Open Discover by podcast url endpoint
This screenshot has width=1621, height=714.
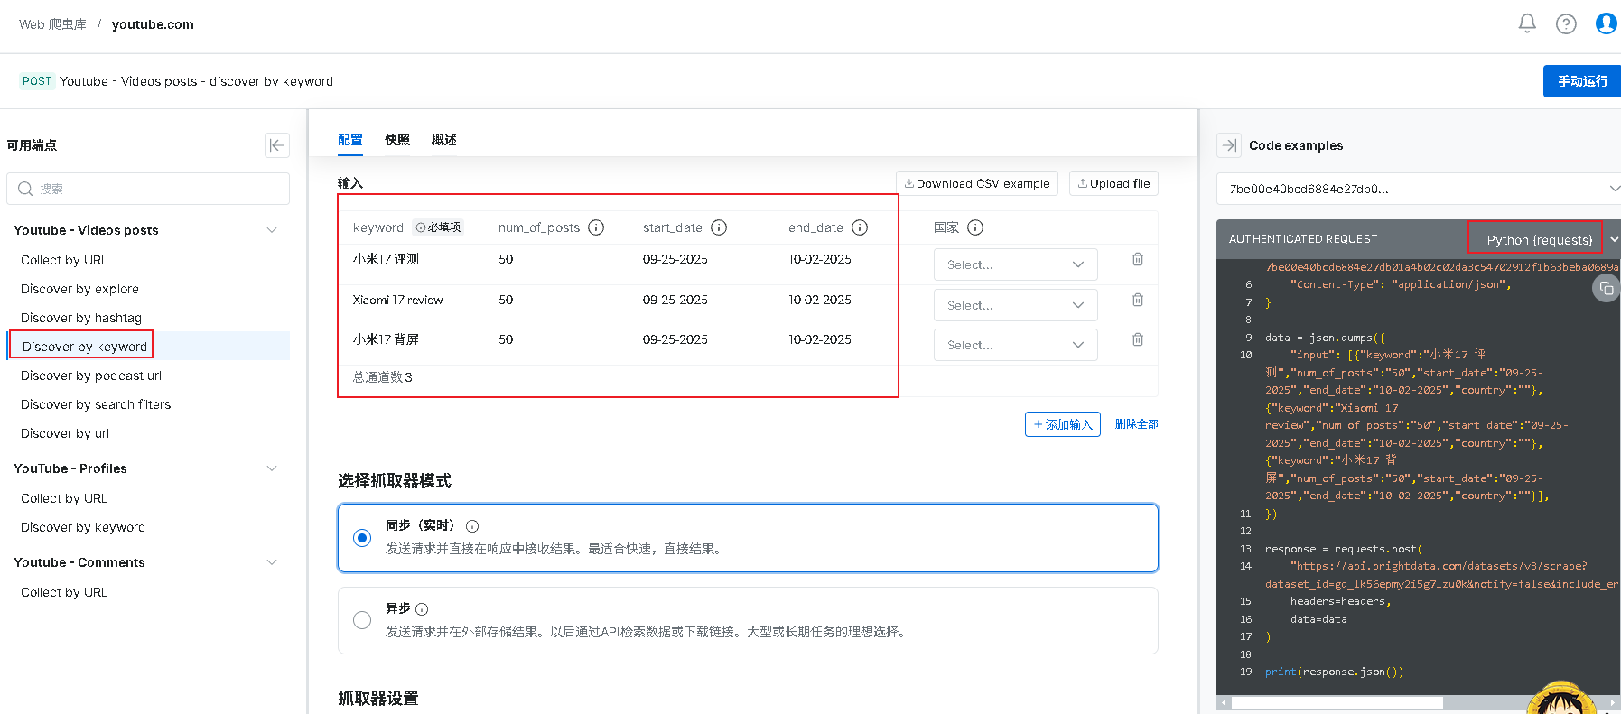(91, 376)
